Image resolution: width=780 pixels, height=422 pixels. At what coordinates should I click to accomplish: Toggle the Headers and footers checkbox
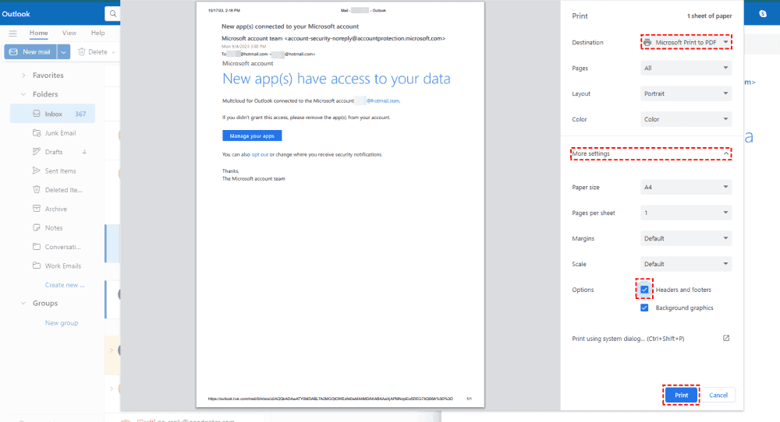coord(644,290)
